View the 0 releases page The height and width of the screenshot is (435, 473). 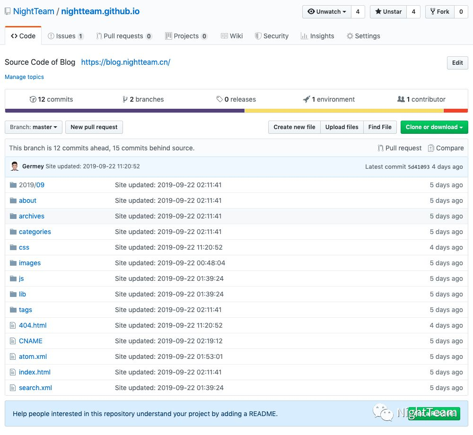[x=236, y=99]
